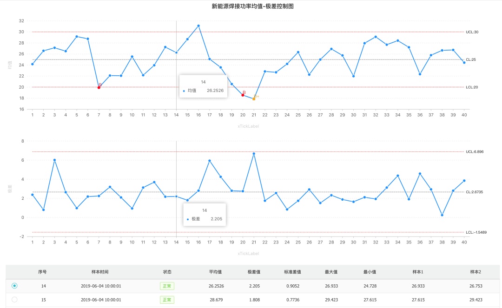Screen dimensions: 502x308
Task: Click red out-of-control point at sample 7
Action: click(99, 87)
